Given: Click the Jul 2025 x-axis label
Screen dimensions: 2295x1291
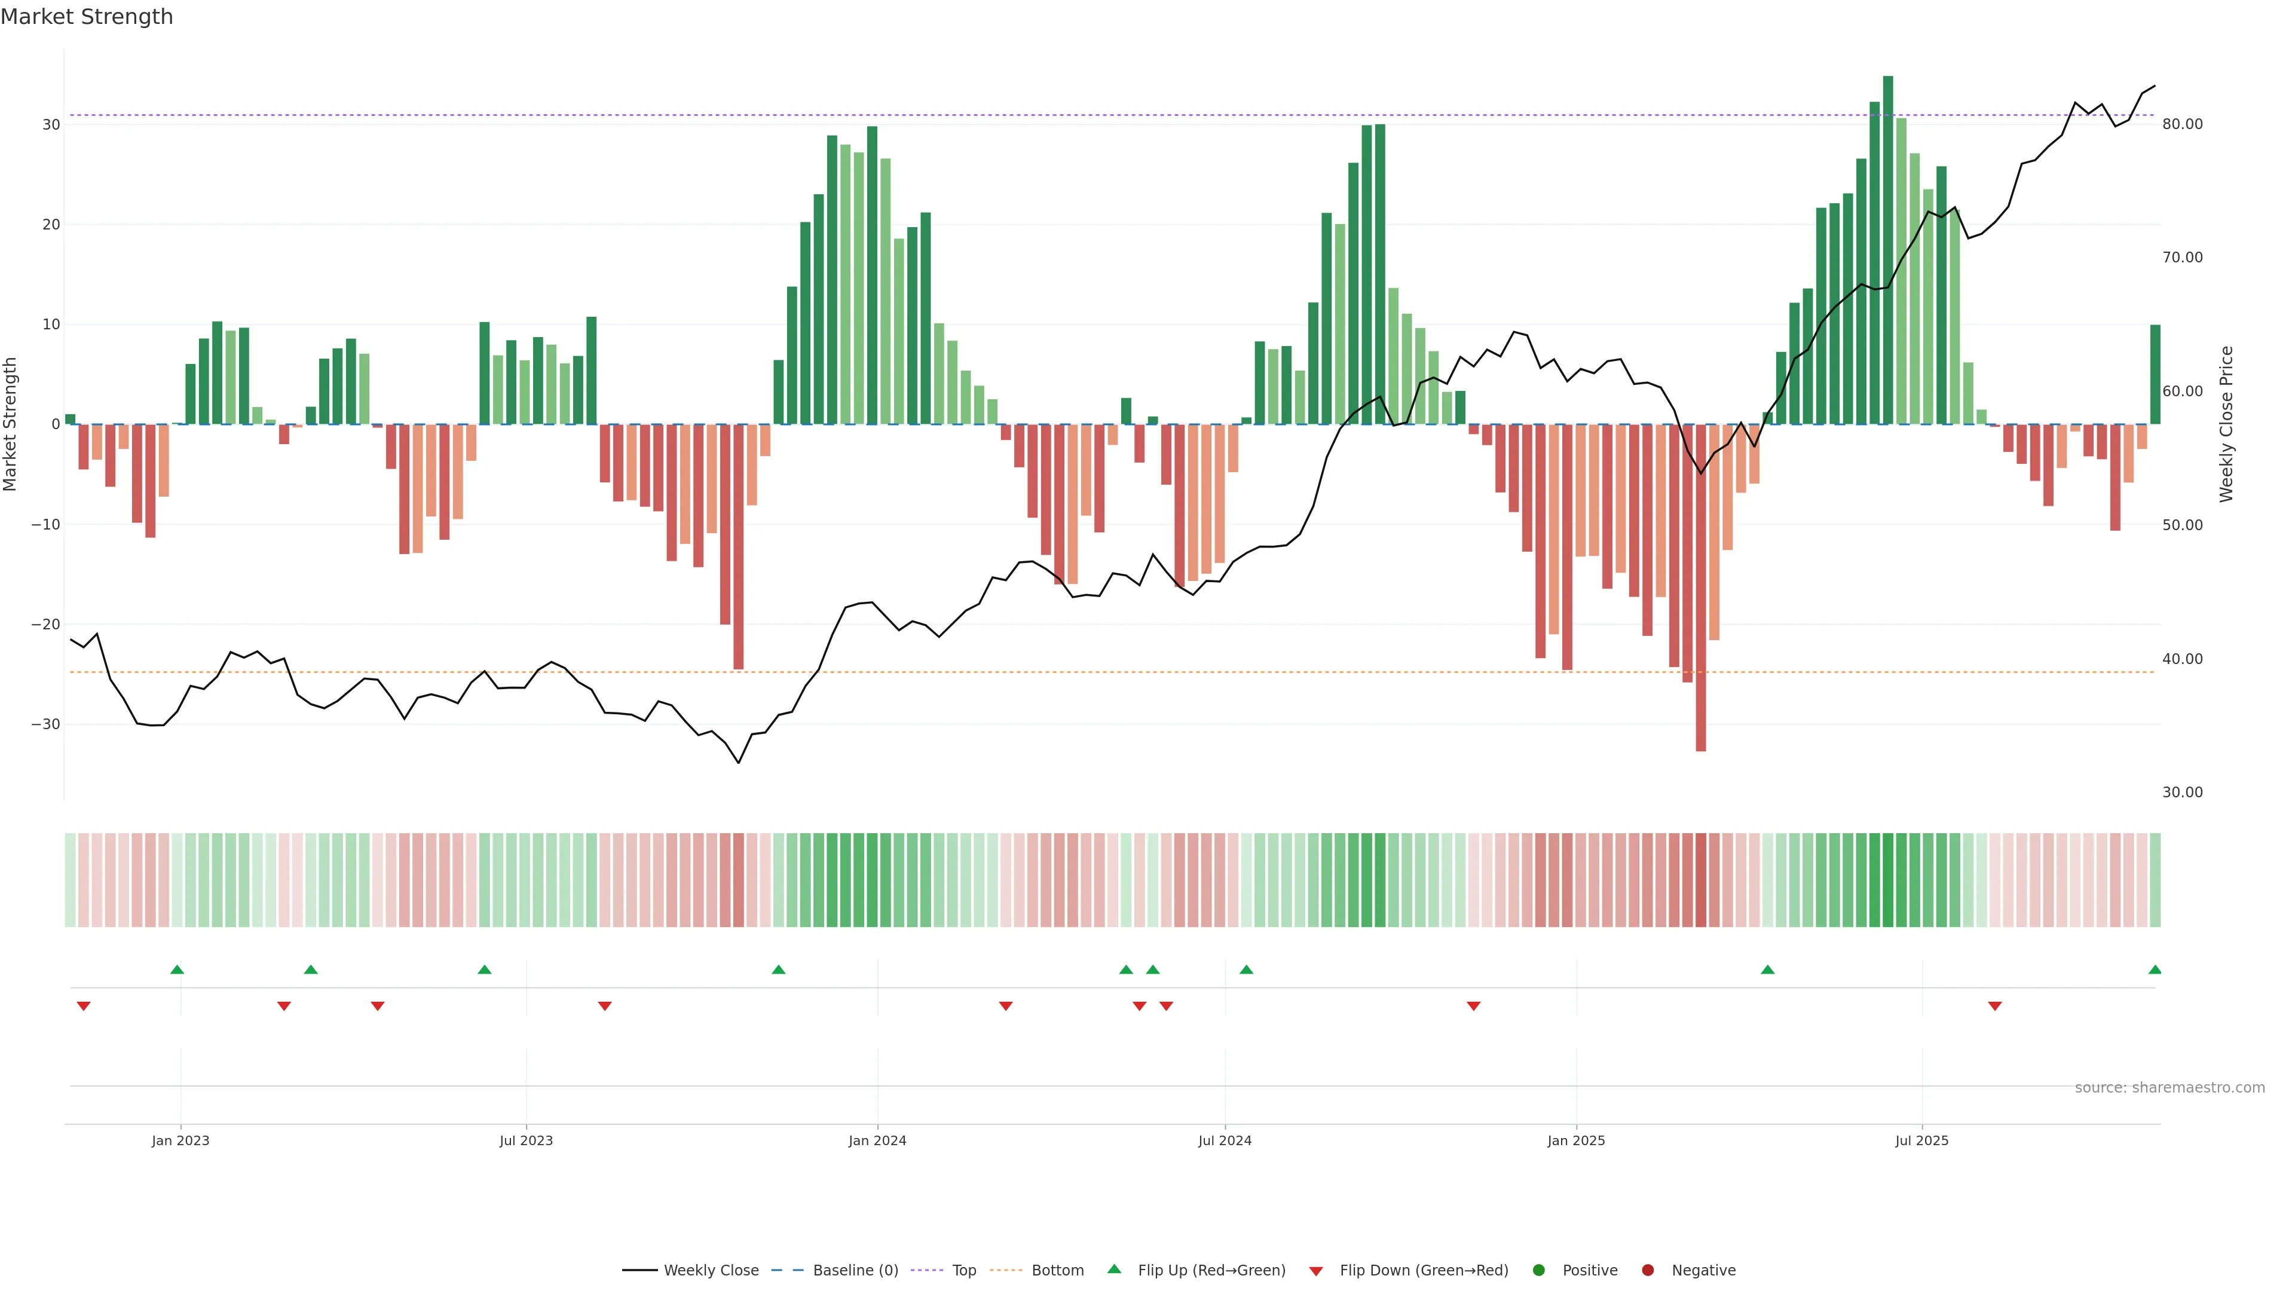Looking at the screenshot, I should click(1921, 1140).
